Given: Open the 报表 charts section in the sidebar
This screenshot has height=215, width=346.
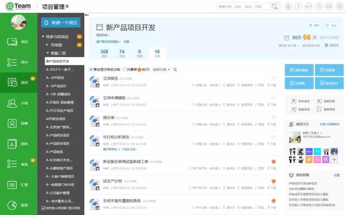Looking at the screenshot, I should click(18, 205).
